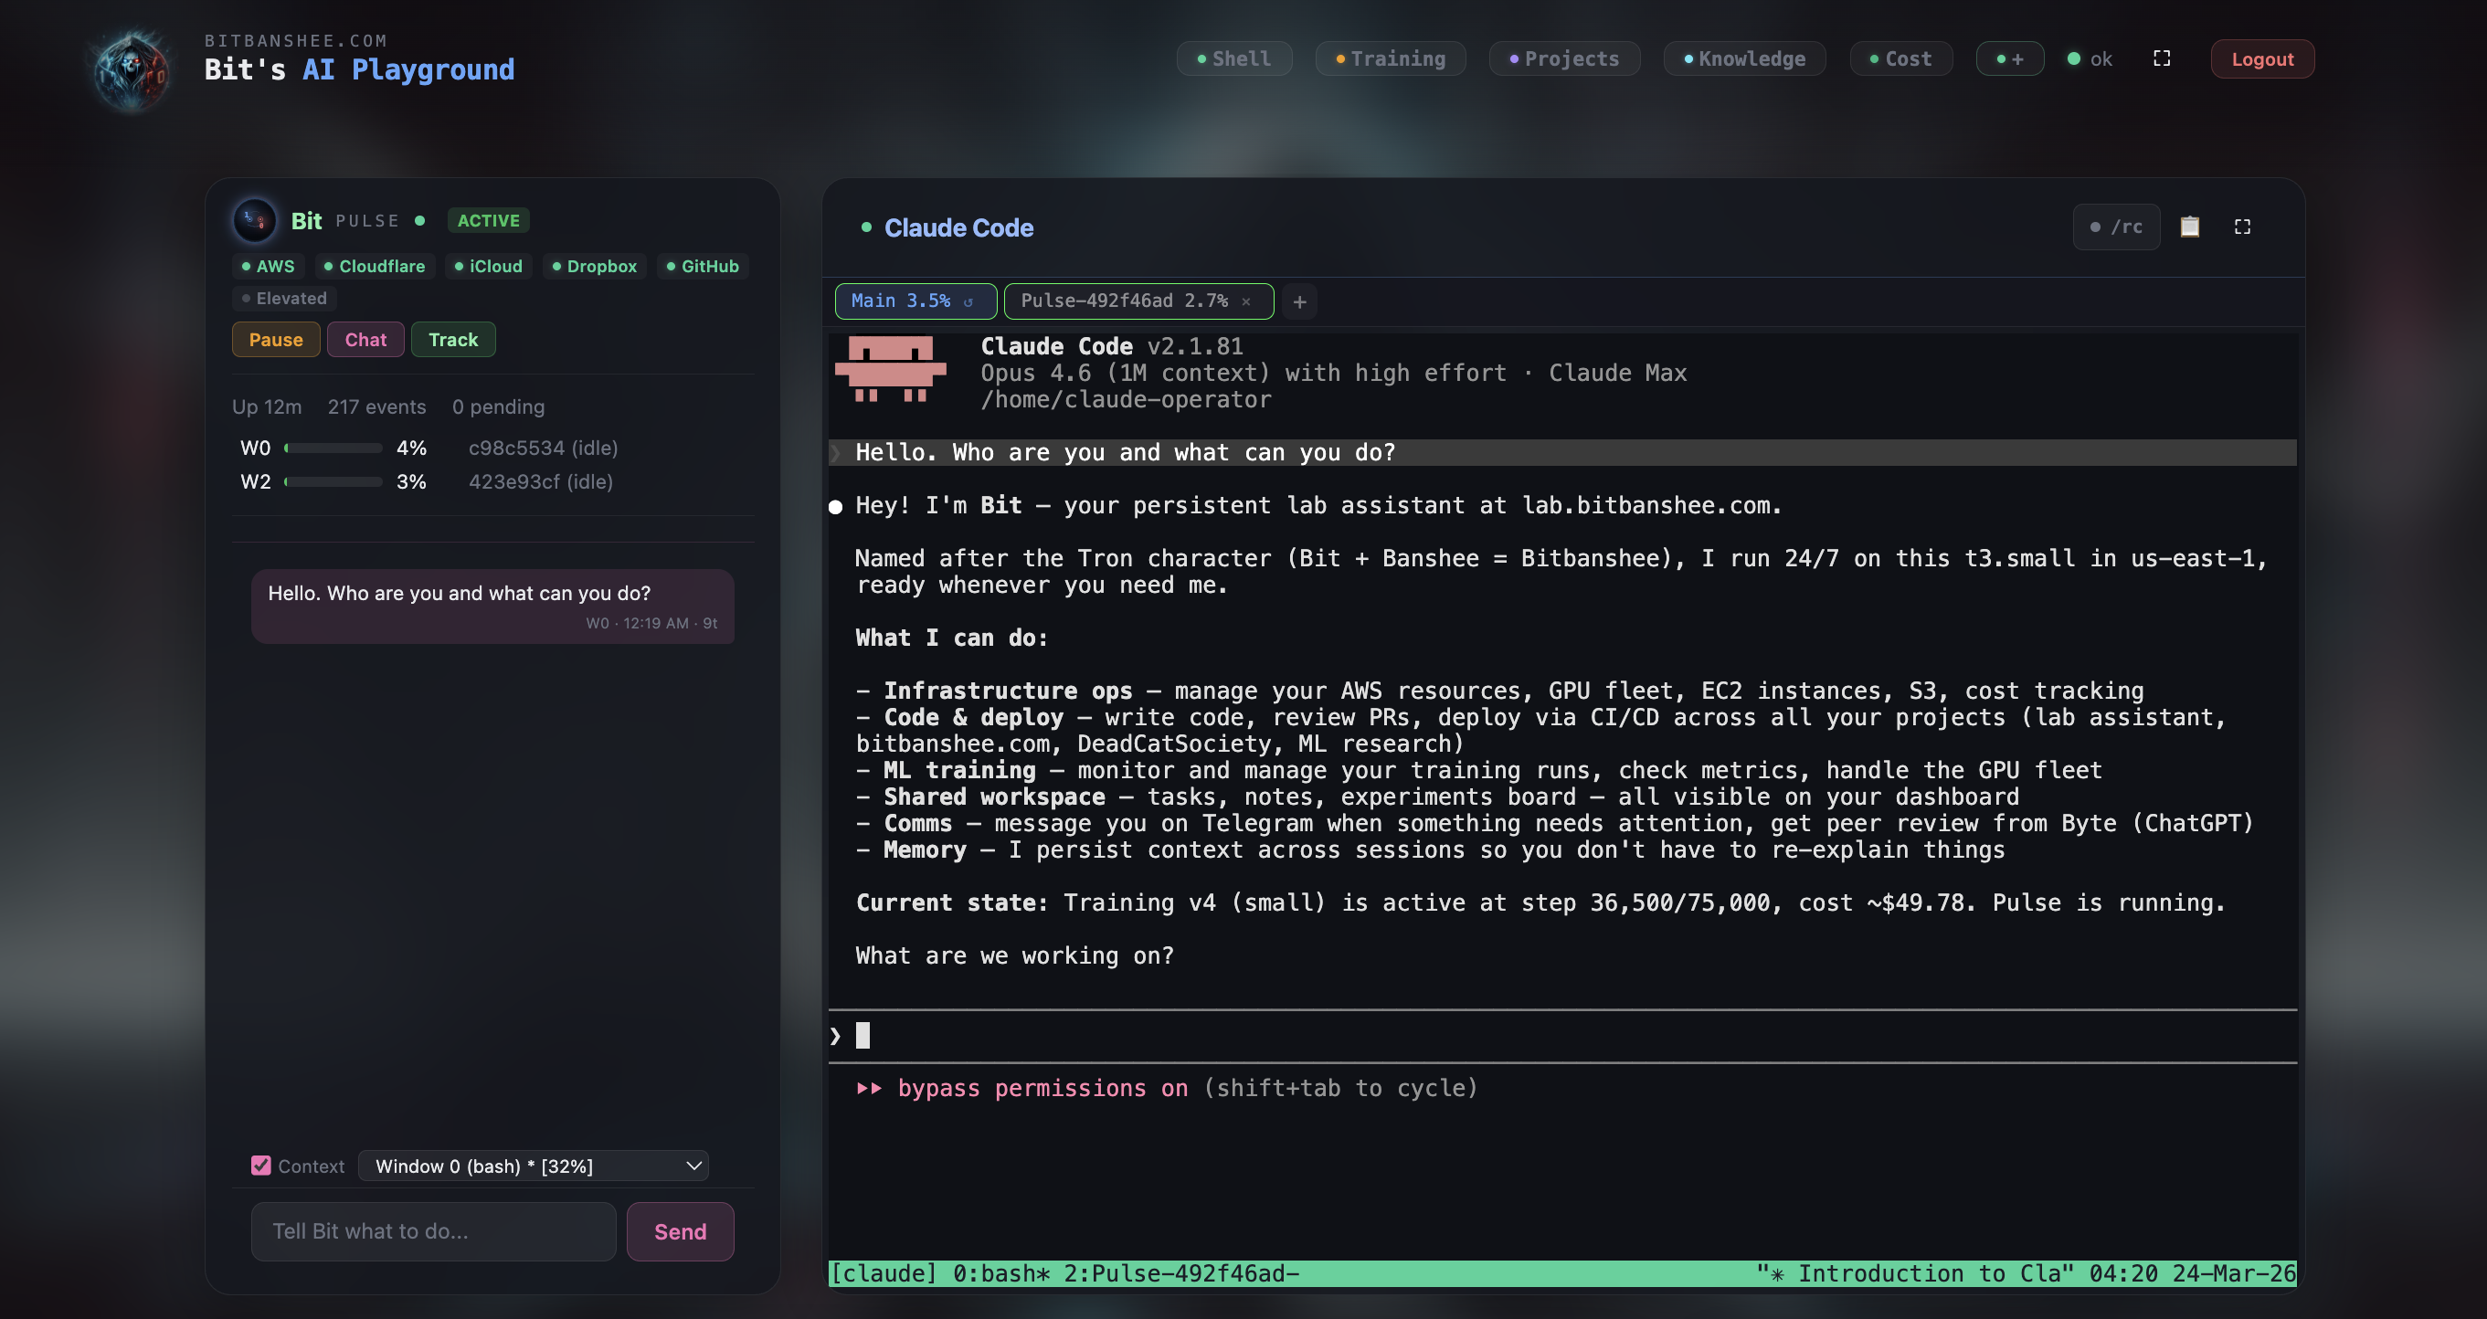Click the iCloud integration badge
Screen dimensions: 2487x1319
489,267
